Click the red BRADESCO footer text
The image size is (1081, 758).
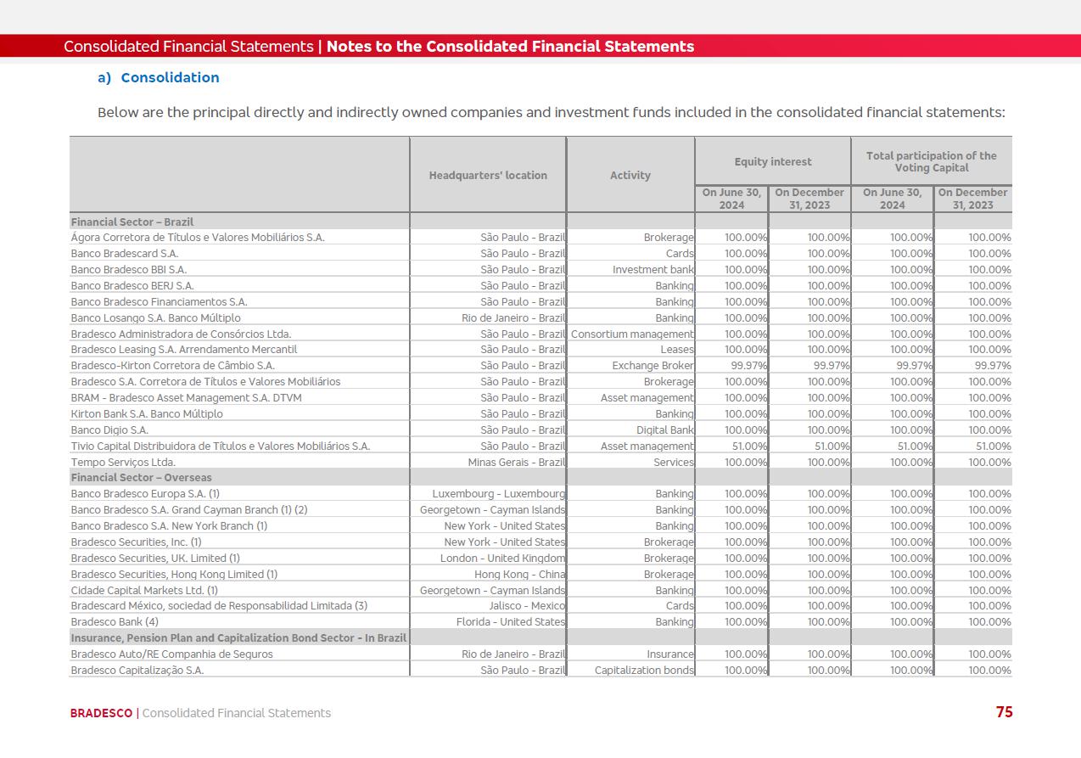(x=101, y=713)
